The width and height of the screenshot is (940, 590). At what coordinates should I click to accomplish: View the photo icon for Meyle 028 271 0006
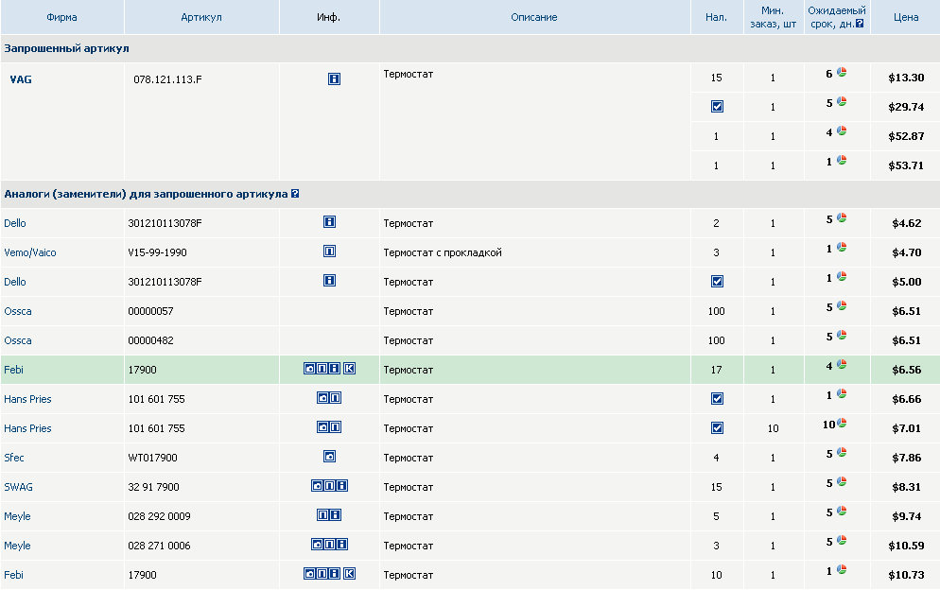317,545
